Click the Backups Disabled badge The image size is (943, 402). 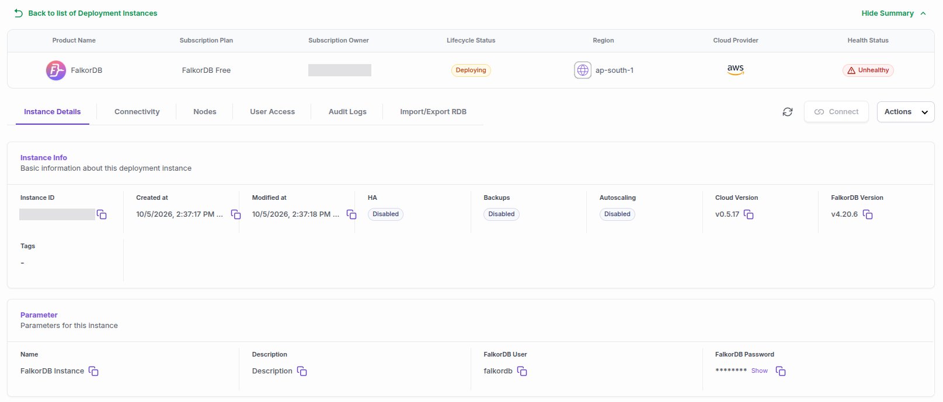pyautogui.click(x=502, y=214)
